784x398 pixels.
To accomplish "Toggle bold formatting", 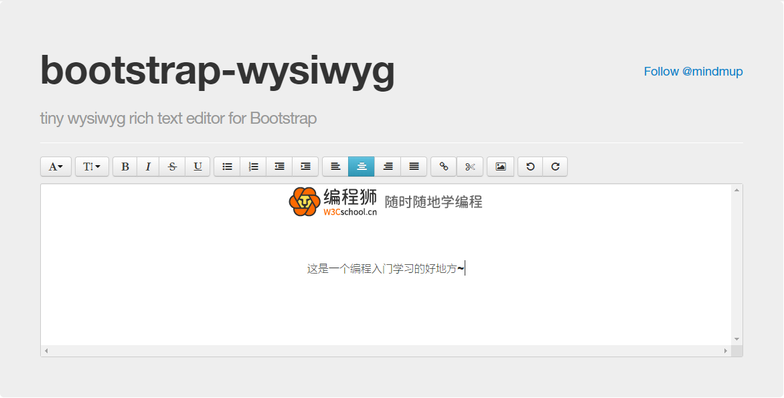I will pyautogui.click(x=125, y=167).
